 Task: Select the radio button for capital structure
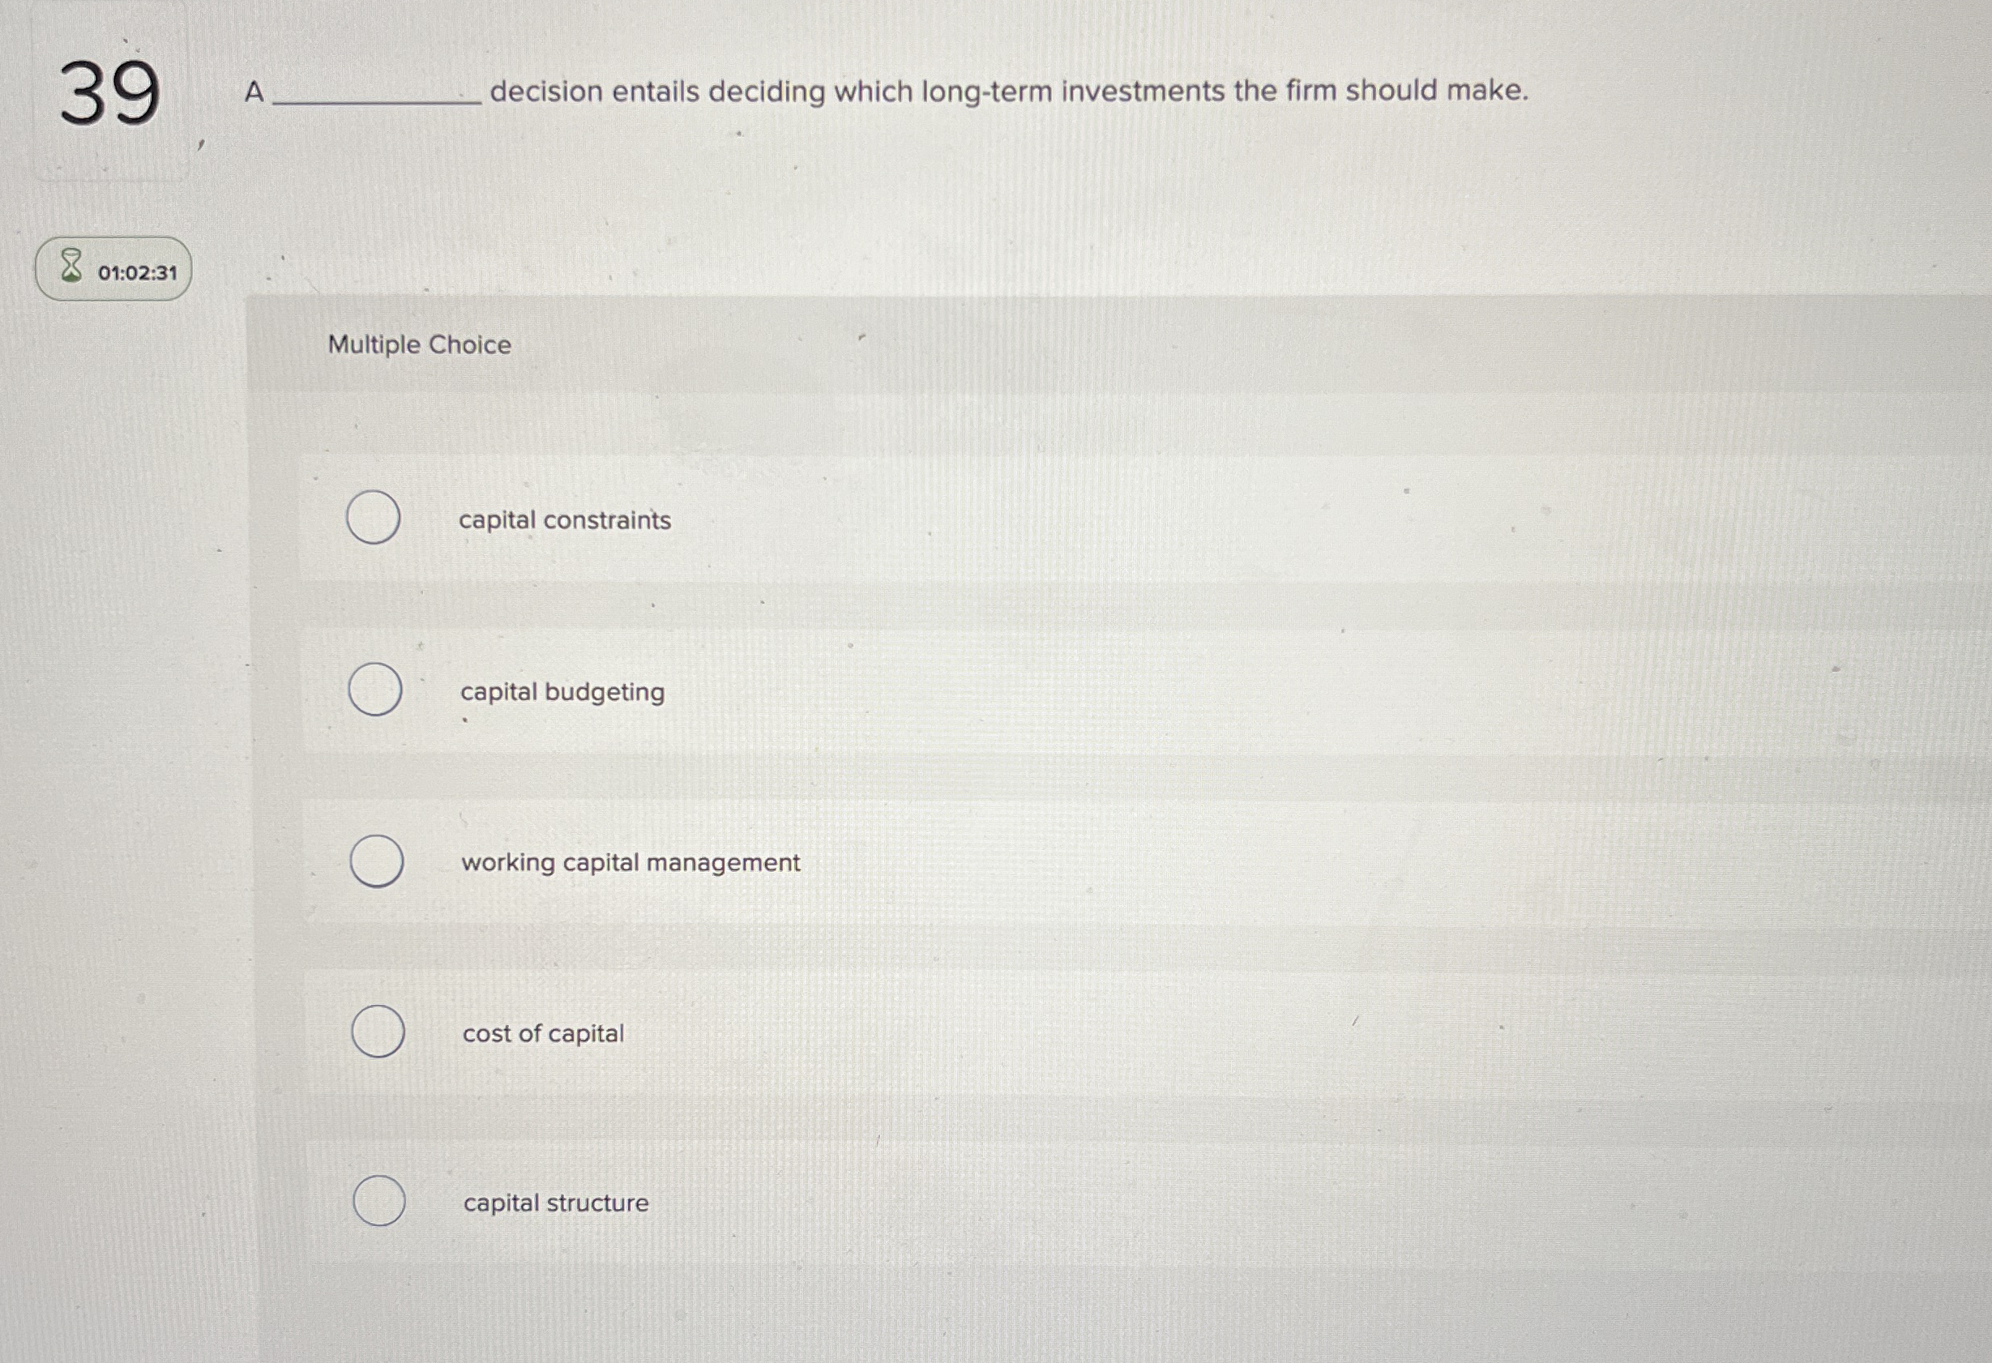[x=378, y=1202]
